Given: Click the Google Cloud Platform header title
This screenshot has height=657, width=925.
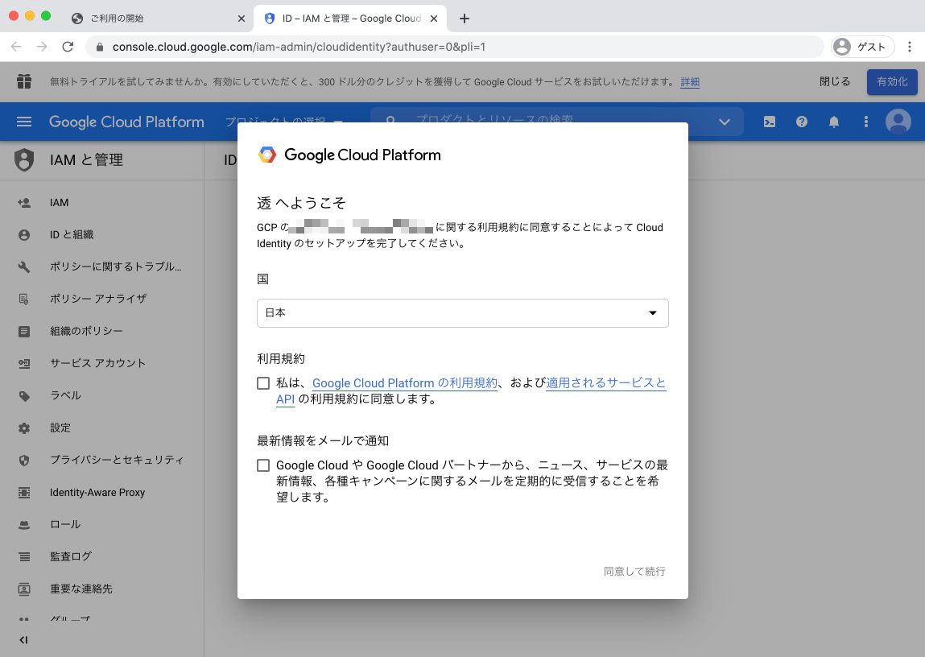Looking at the screenshot, I should click(x=127, y=122).
